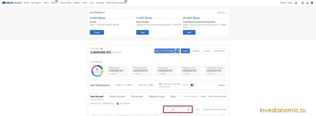
Task: Open March Futures Competition
Action: coord(117,3)
